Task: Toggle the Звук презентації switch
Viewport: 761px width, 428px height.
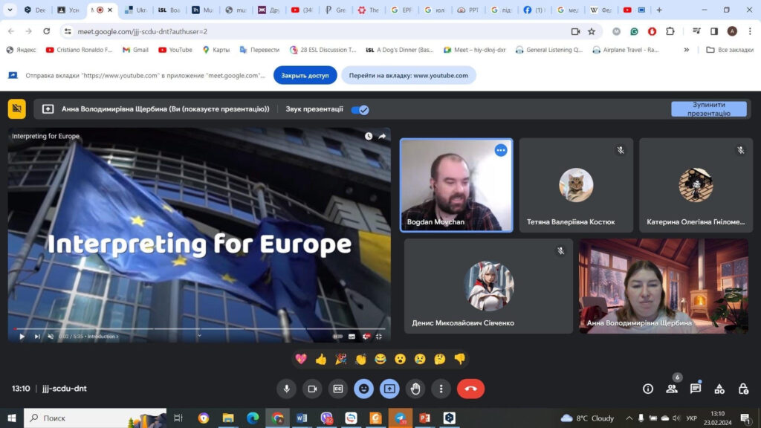Action: 360,110
